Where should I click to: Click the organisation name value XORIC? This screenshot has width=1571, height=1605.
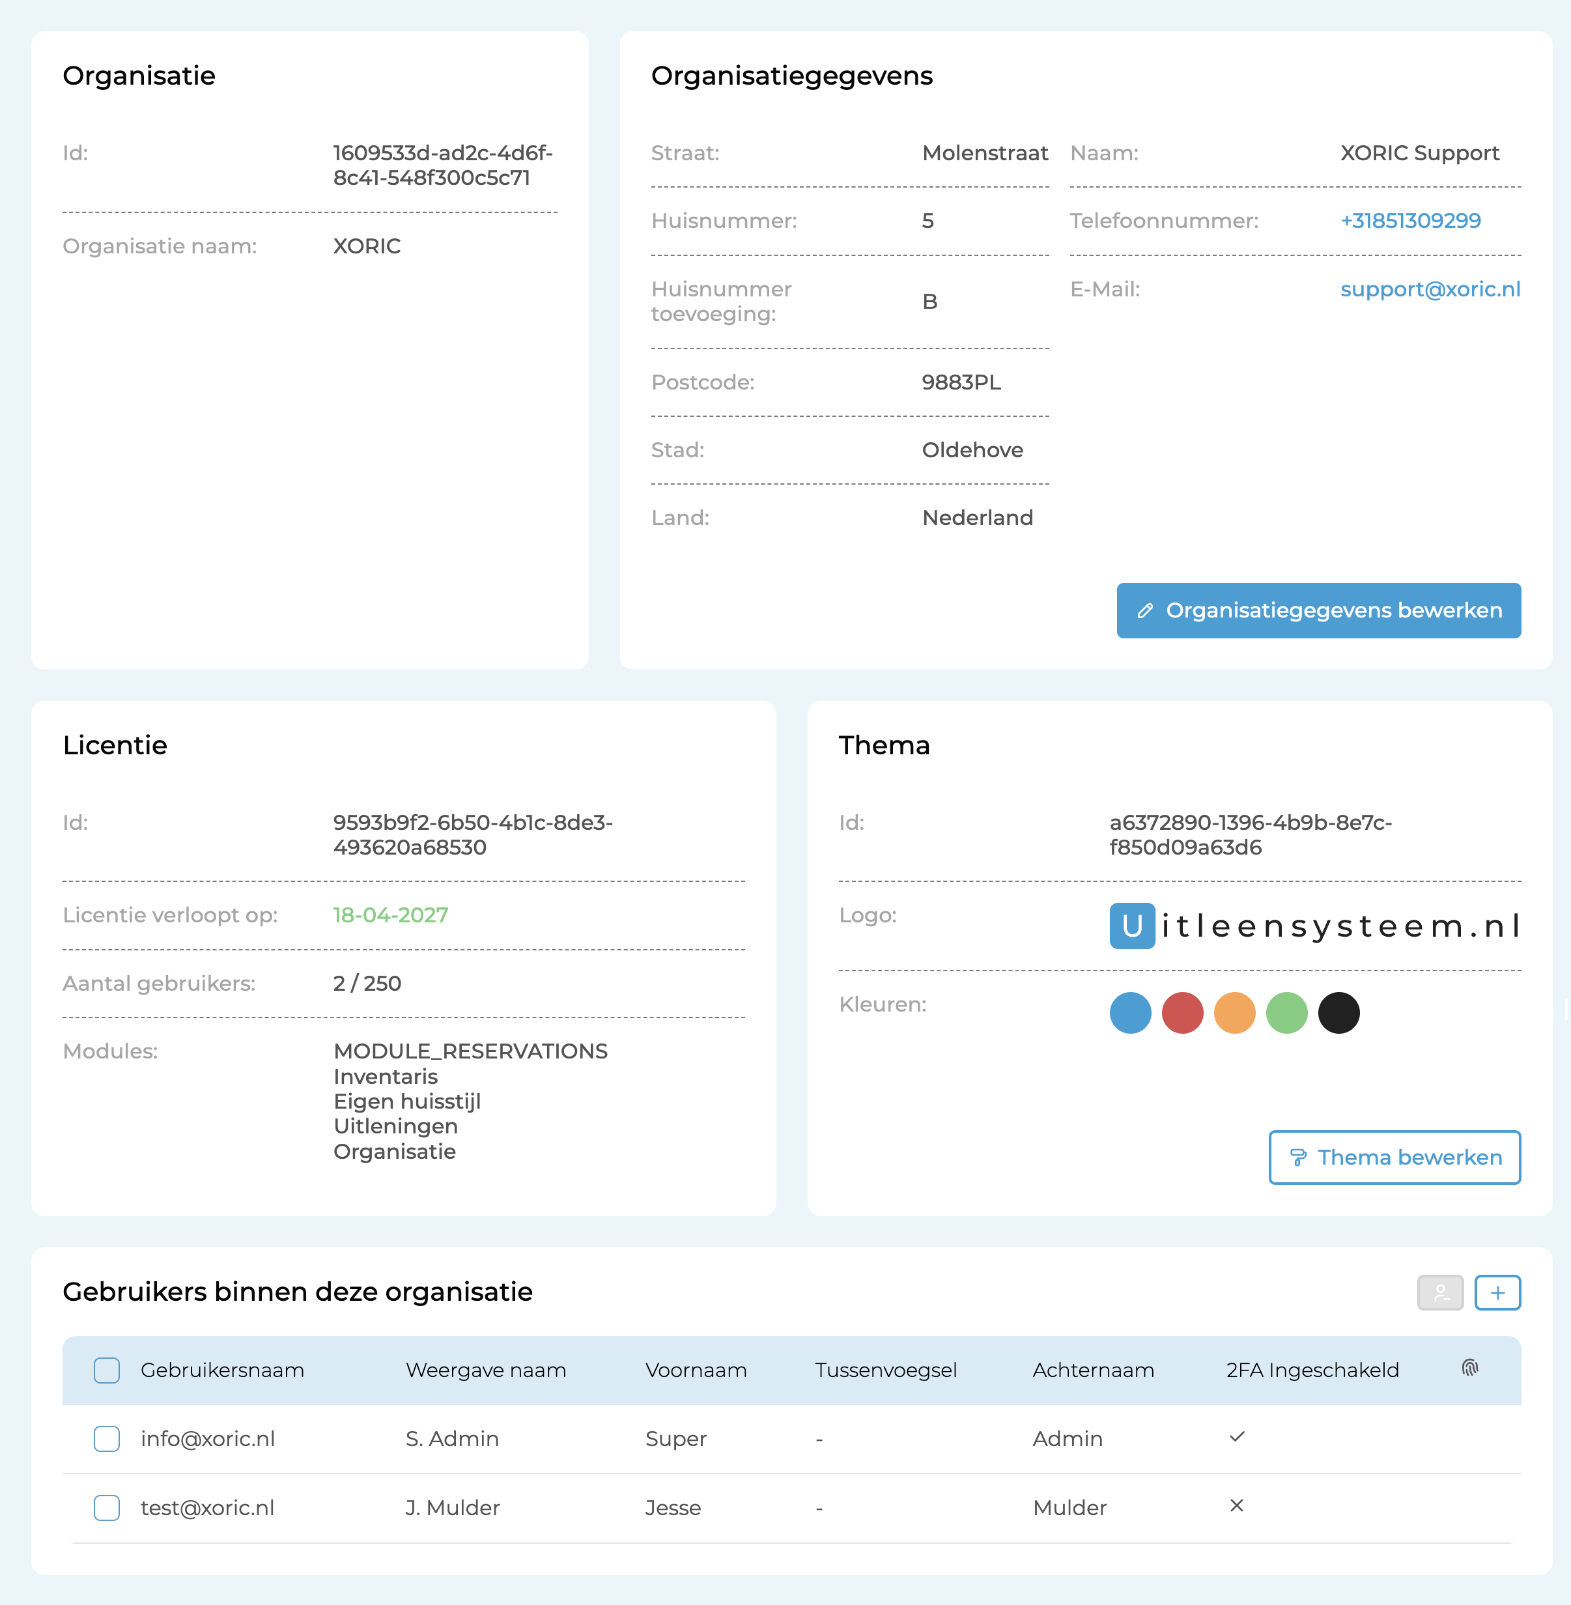(x=367, y=246)
